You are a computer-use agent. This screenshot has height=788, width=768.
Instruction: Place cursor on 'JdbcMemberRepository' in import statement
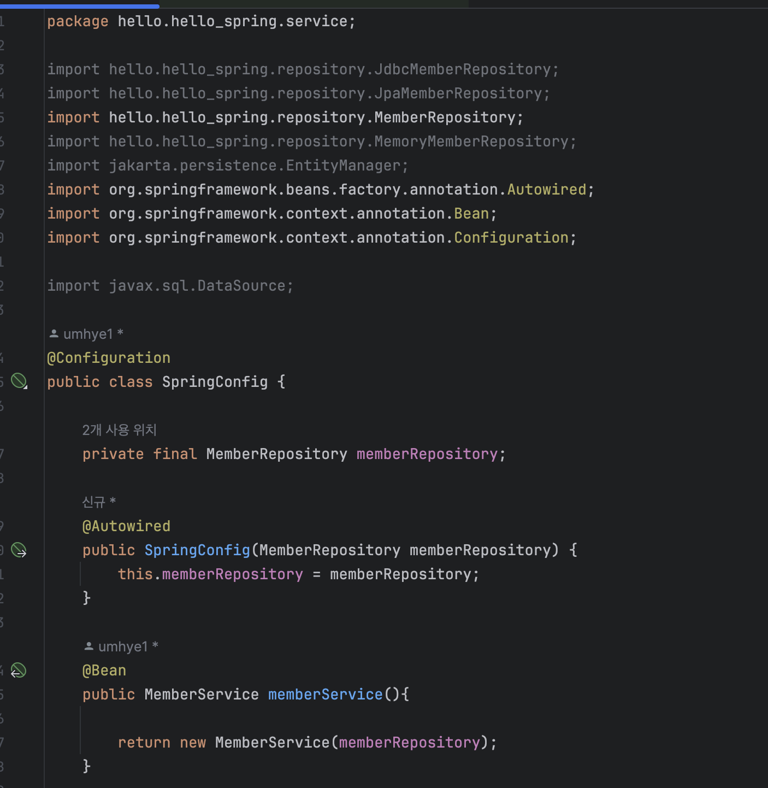[463, 69]
